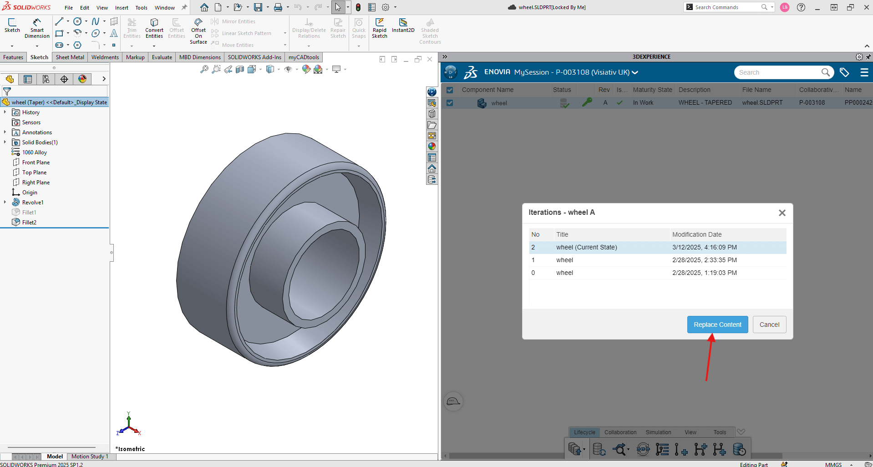Click the Section View icon
The width and height of the screenshot is (873, 467).
(240, 69)
